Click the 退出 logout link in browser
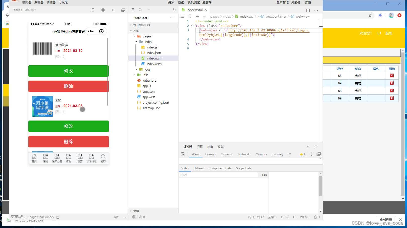407x228 pixels. click(x=389, y=33)
